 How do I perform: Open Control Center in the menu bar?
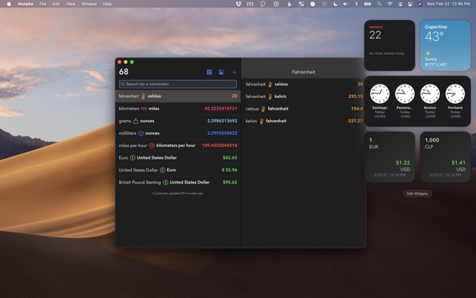[410, 4]
